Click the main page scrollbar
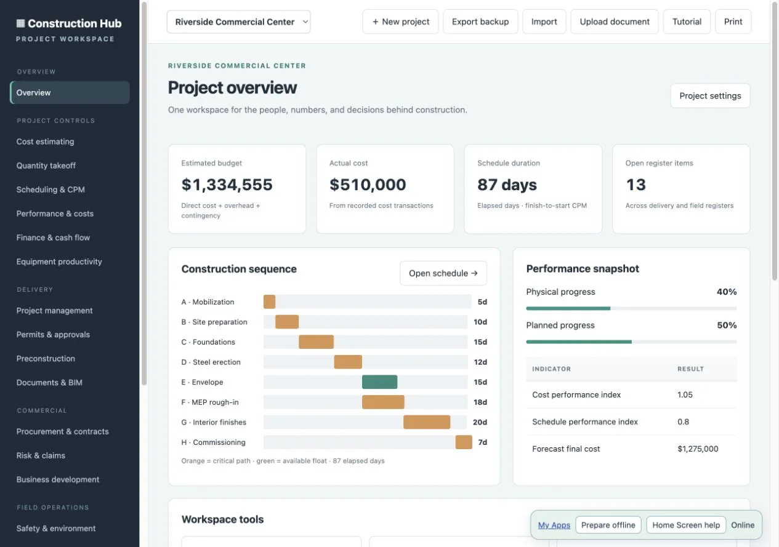 pos(775,142)
